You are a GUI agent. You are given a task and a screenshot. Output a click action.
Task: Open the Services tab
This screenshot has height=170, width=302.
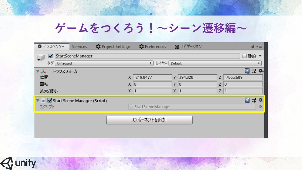[79, 46]
